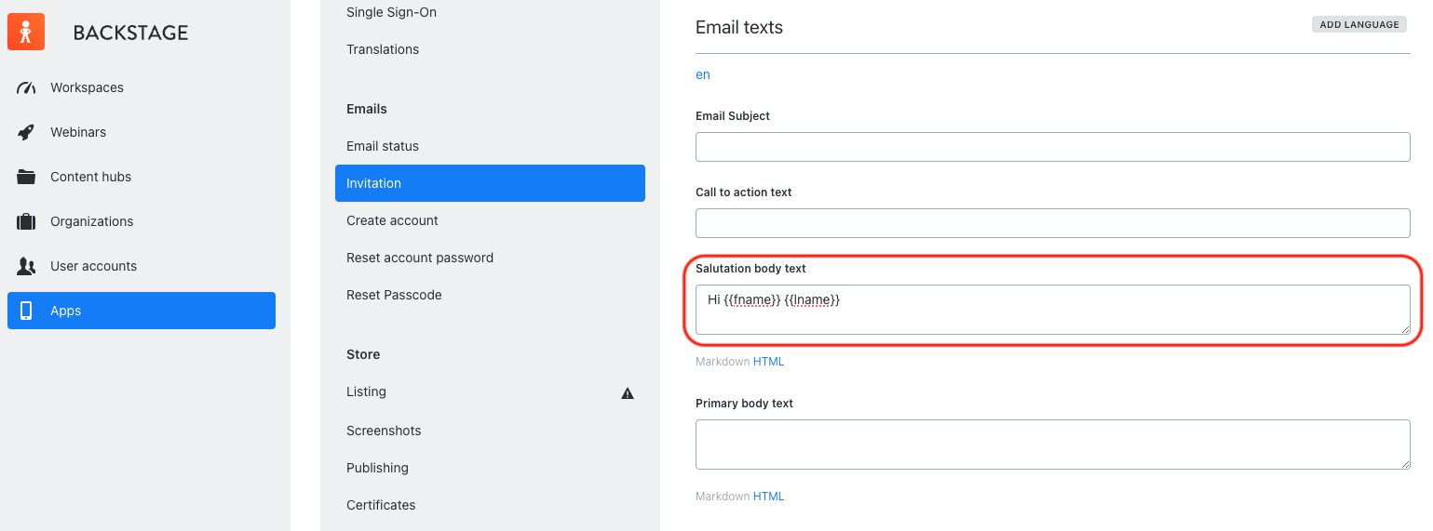Click the Workspaces gauge icon

tap(26, 87)
